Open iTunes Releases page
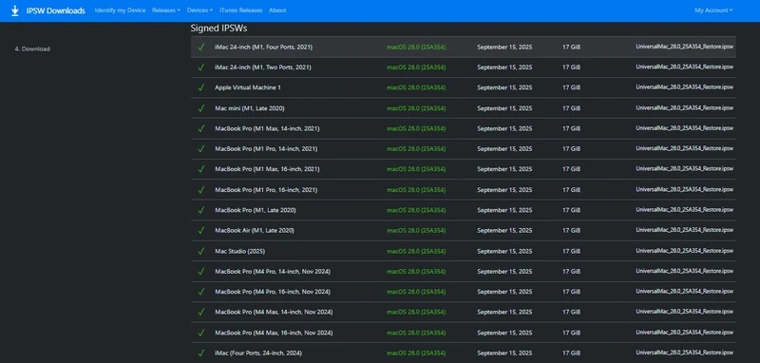This screenshot has width=760, height=363. pyautogui.click(x=241, y=10)
